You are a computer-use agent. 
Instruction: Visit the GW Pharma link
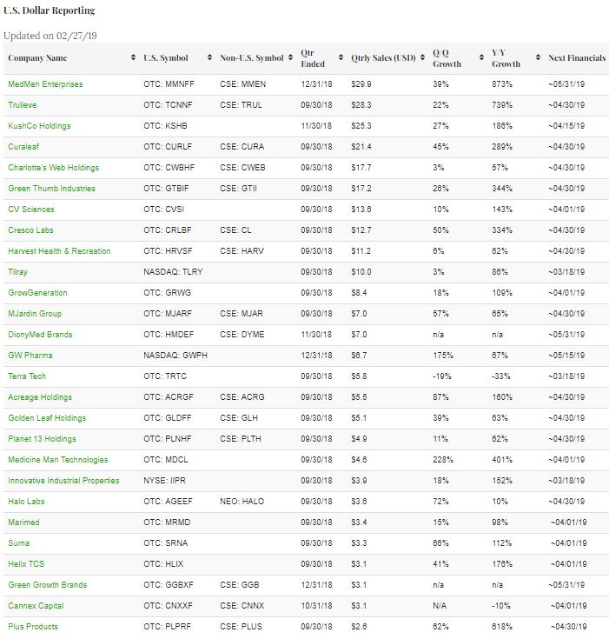coord(30,356)
